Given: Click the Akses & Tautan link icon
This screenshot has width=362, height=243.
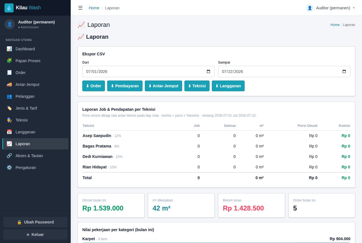Looking at the screenshot, I should (x=9, y=156).
